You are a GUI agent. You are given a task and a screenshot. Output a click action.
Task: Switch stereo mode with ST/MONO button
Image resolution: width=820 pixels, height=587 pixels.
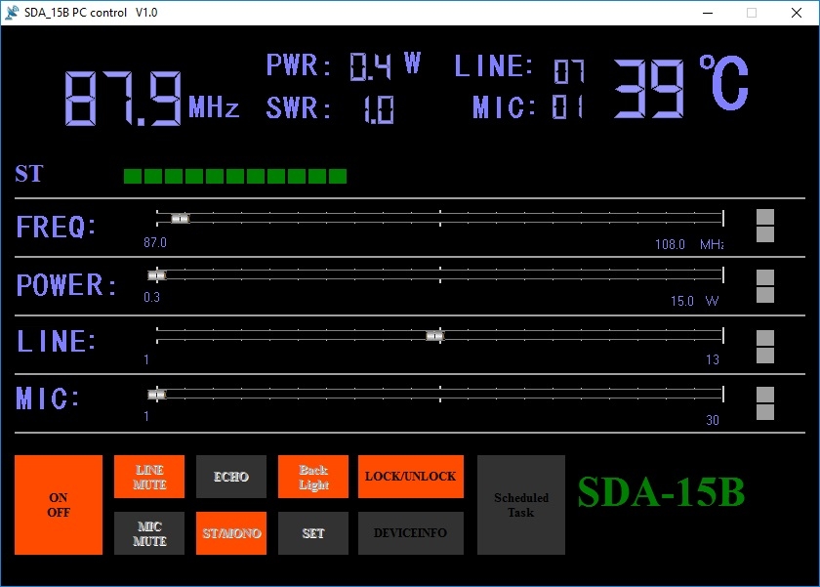pyautogui.click(x=231, y=533)
